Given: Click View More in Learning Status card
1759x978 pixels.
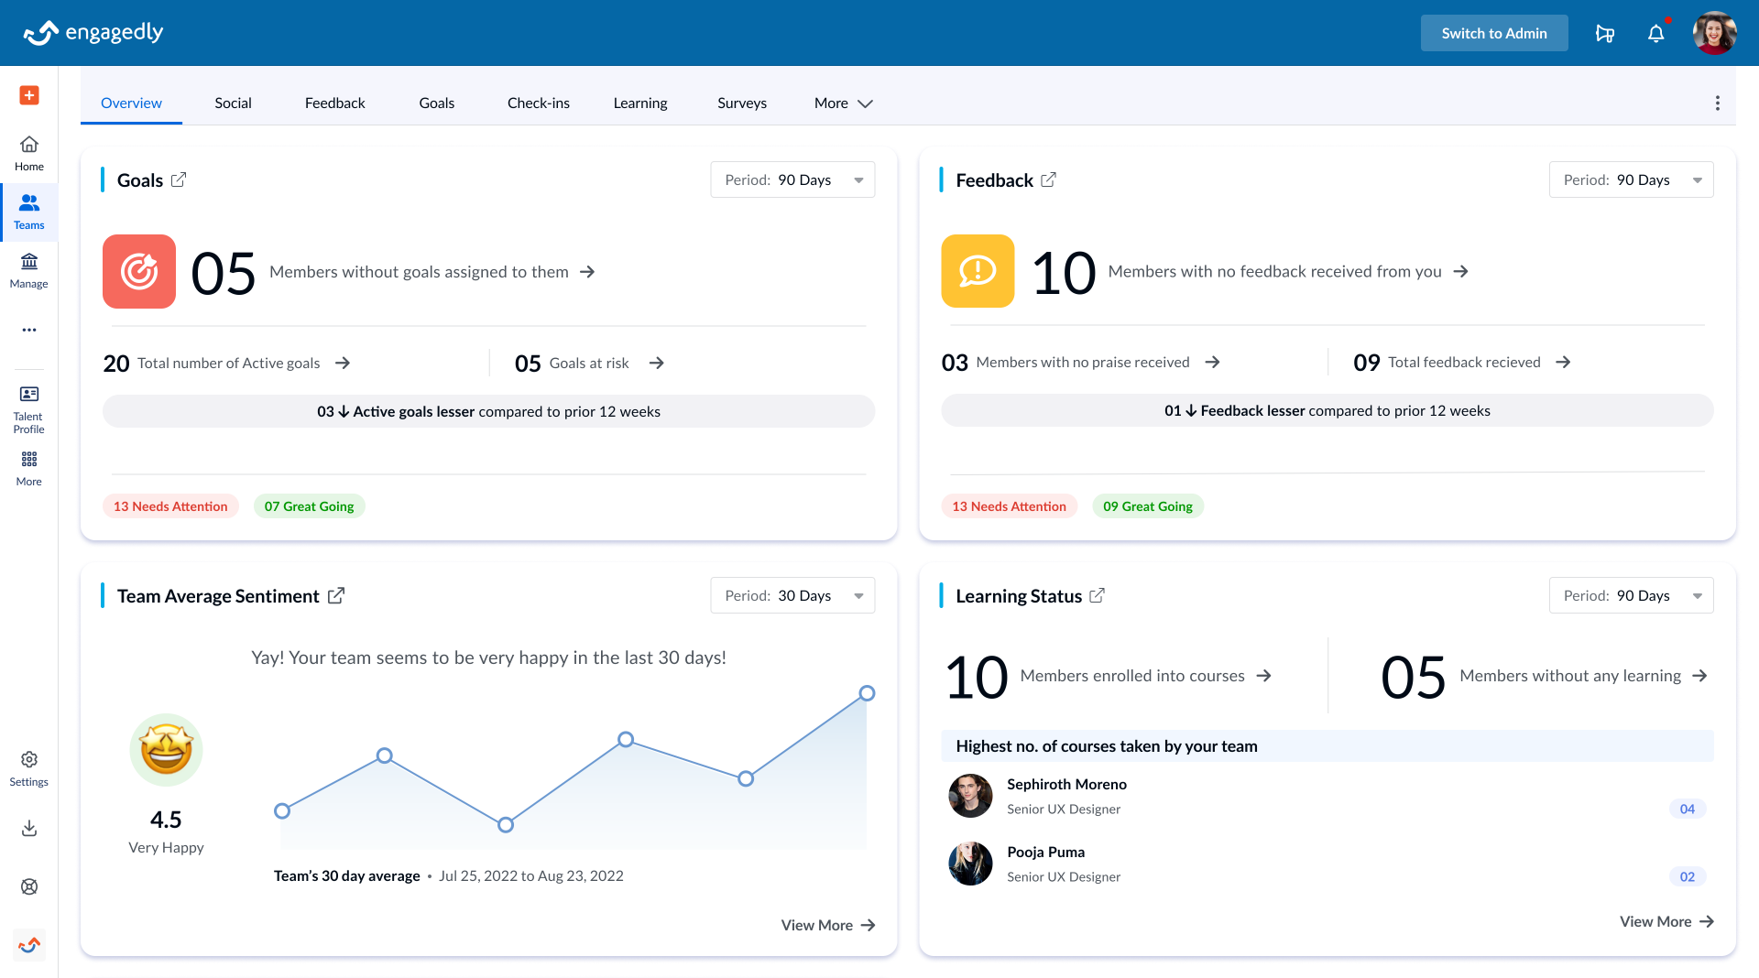Looking at the screenshot, I should [1666, 921].
